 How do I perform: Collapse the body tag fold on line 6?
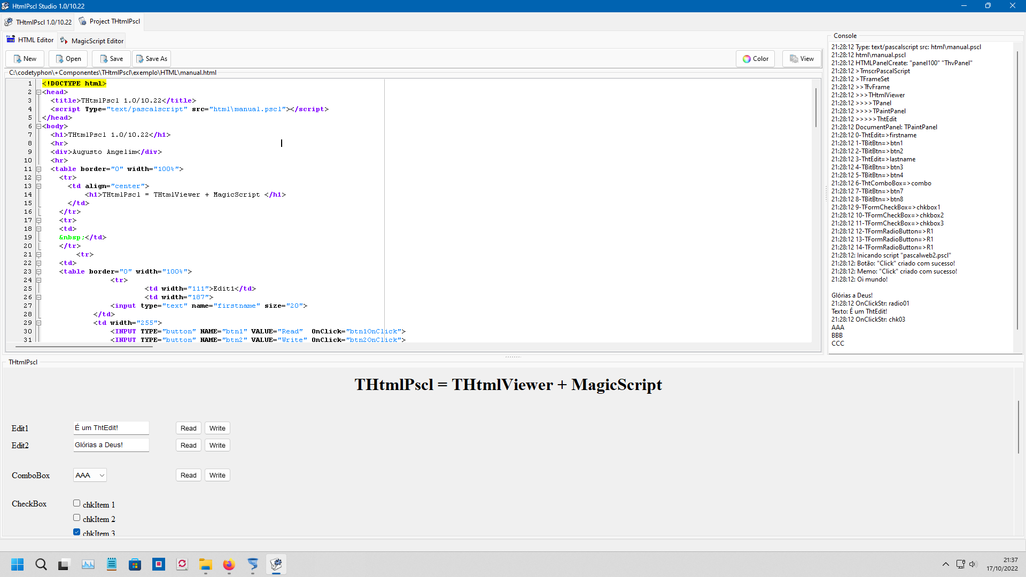point(38,127)
